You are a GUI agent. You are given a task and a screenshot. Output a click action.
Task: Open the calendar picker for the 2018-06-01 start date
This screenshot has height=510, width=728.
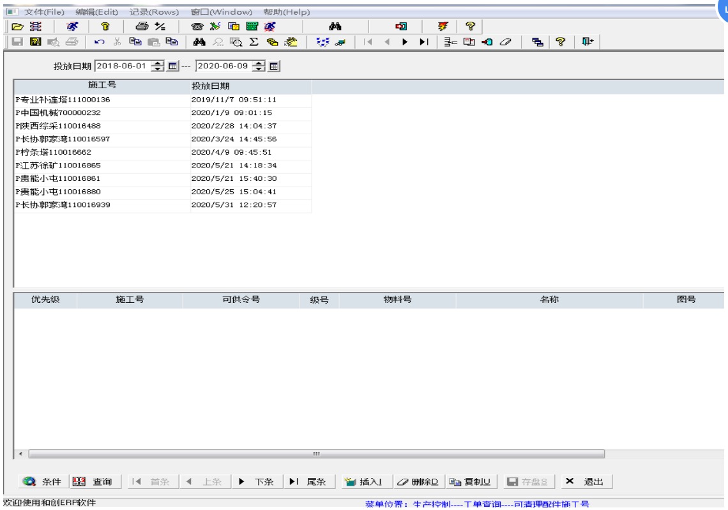(x=172, y=66)
